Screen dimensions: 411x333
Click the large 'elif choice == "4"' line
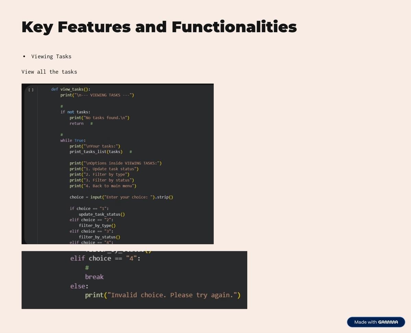coord(105,259)
